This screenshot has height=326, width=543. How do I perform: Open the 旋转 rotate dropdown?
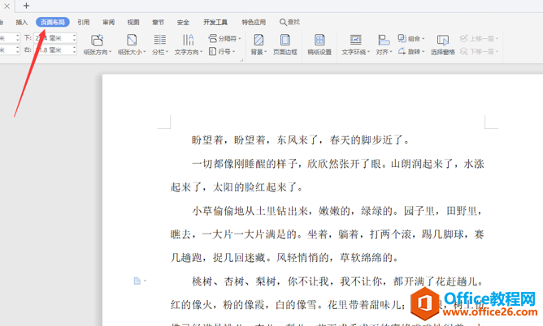[x=411, y=51]
